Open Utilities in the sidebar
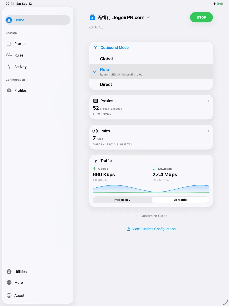Image resolution: width=229 pixels, height=306 pixels. tap(38, 272)
